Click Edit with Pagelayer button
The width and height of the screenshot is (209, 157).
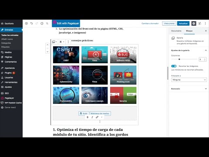[x=66, y=23]
